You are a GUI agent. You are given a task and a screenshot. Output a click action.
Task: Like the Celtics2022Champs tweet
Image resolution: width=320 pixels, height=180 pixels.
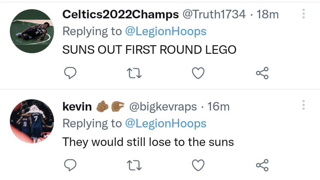tap(198, 73)
